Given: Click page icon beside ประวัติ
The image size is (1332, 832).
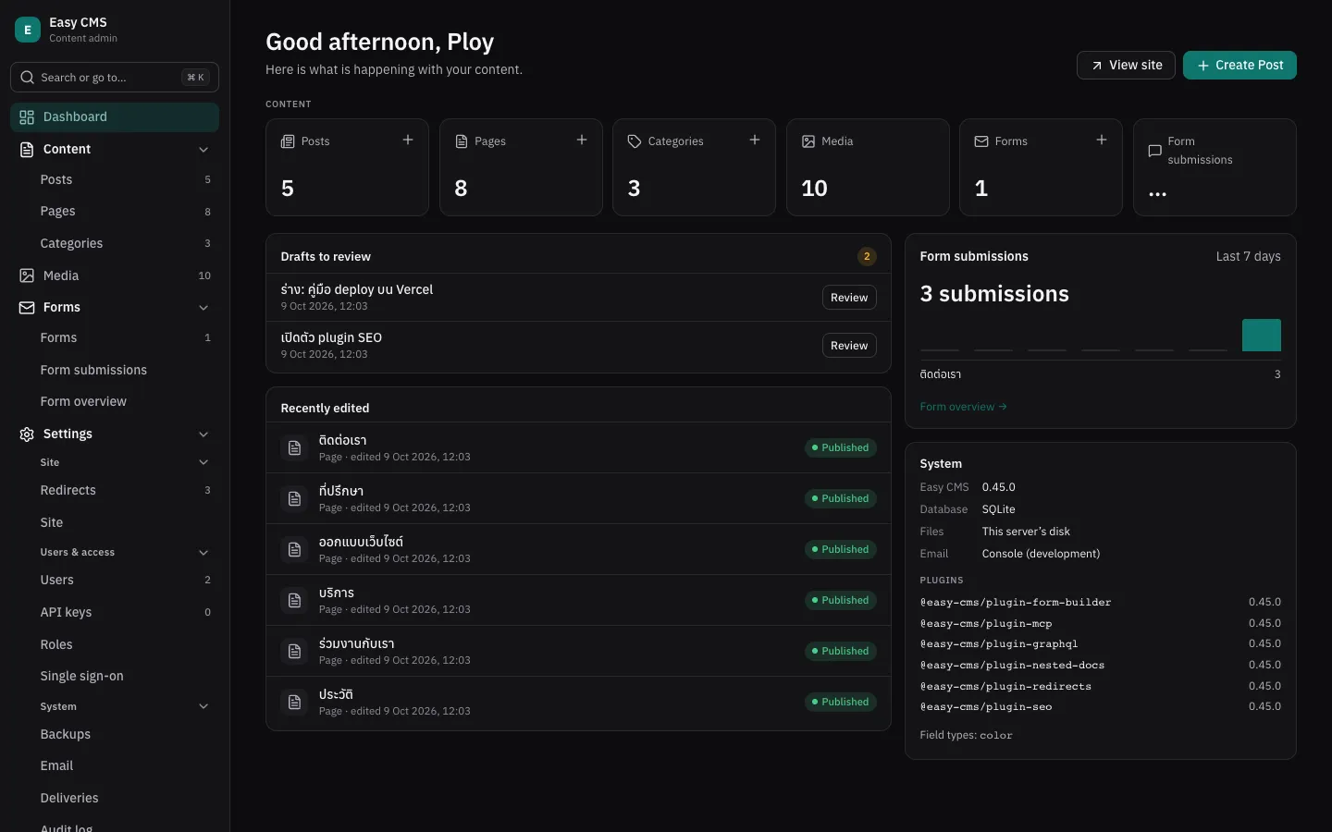Looking at the screenshot, I should [x=294, y=702].
